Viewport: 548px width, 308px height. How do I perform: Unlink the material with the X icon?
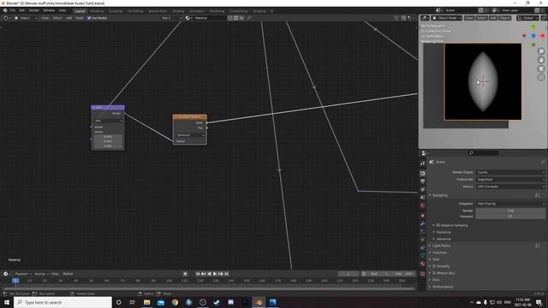coord(241,18)
